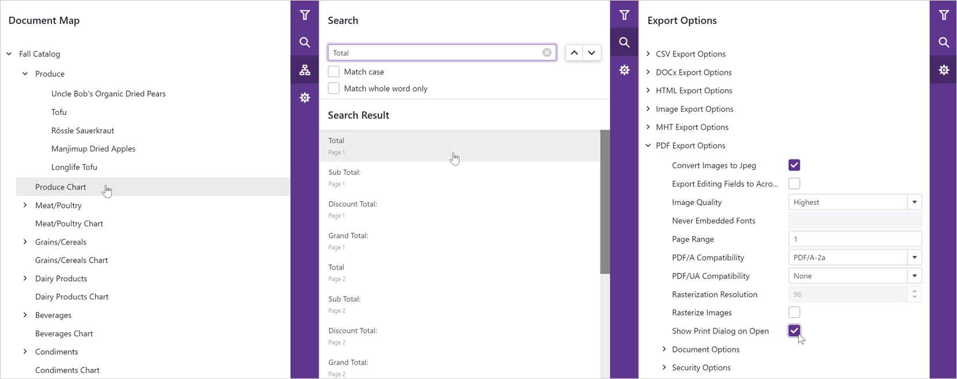Click the search results scrollbar
Screen dimensions: 957x379
point(605,202)
